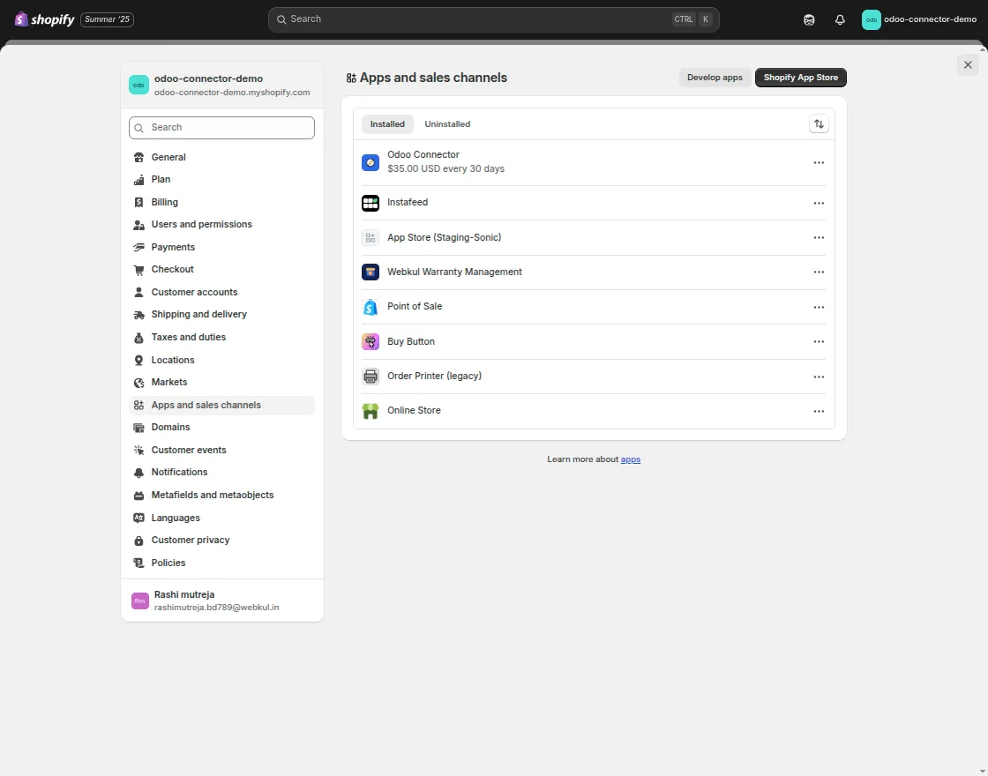Click the Buy Button app icon
The width and height of the screenshot is (988, 776).
370,341
